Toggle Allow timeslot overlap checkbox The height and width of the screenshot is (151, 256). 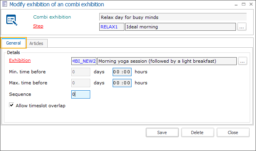coord(11,105)
